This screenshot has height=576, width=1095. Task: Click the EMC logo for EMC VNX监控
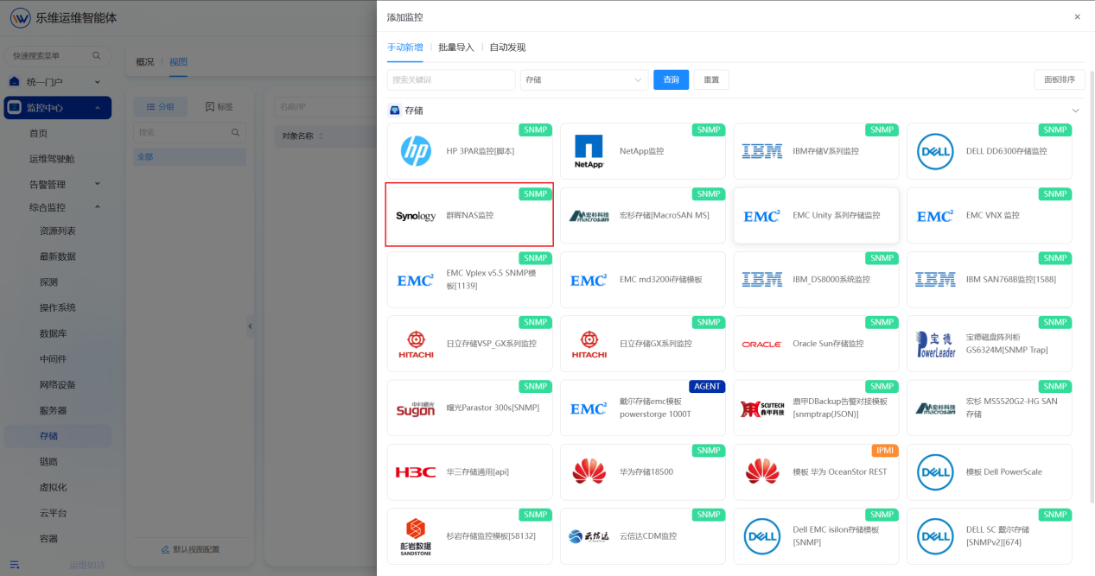pos(935,216)
